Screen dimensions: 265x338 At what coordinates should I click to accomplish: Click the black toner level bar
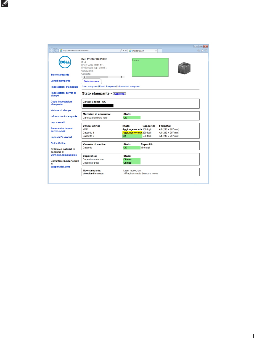(98, 105)
